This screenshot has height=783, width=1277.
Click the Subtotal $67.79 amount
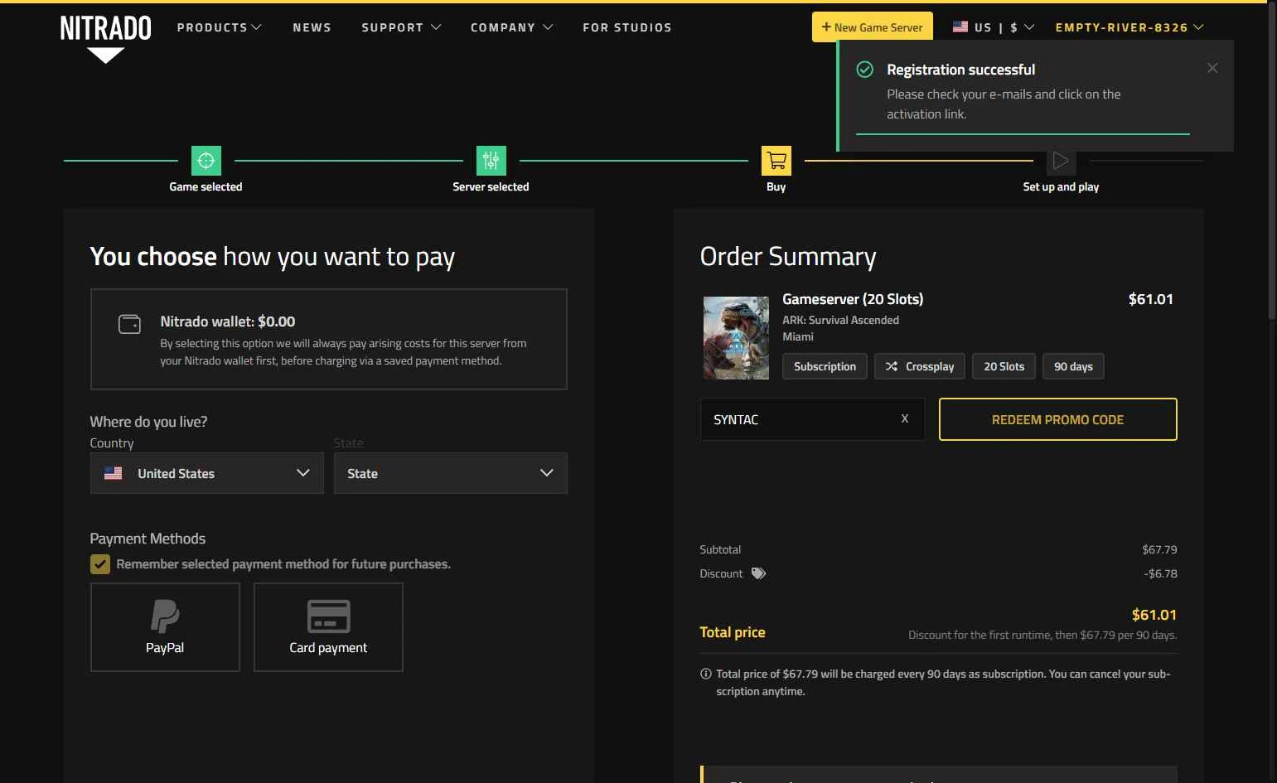click(x=1159, y=549)
